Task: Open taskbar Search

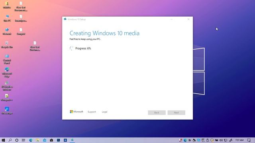Action: [10, 140]
